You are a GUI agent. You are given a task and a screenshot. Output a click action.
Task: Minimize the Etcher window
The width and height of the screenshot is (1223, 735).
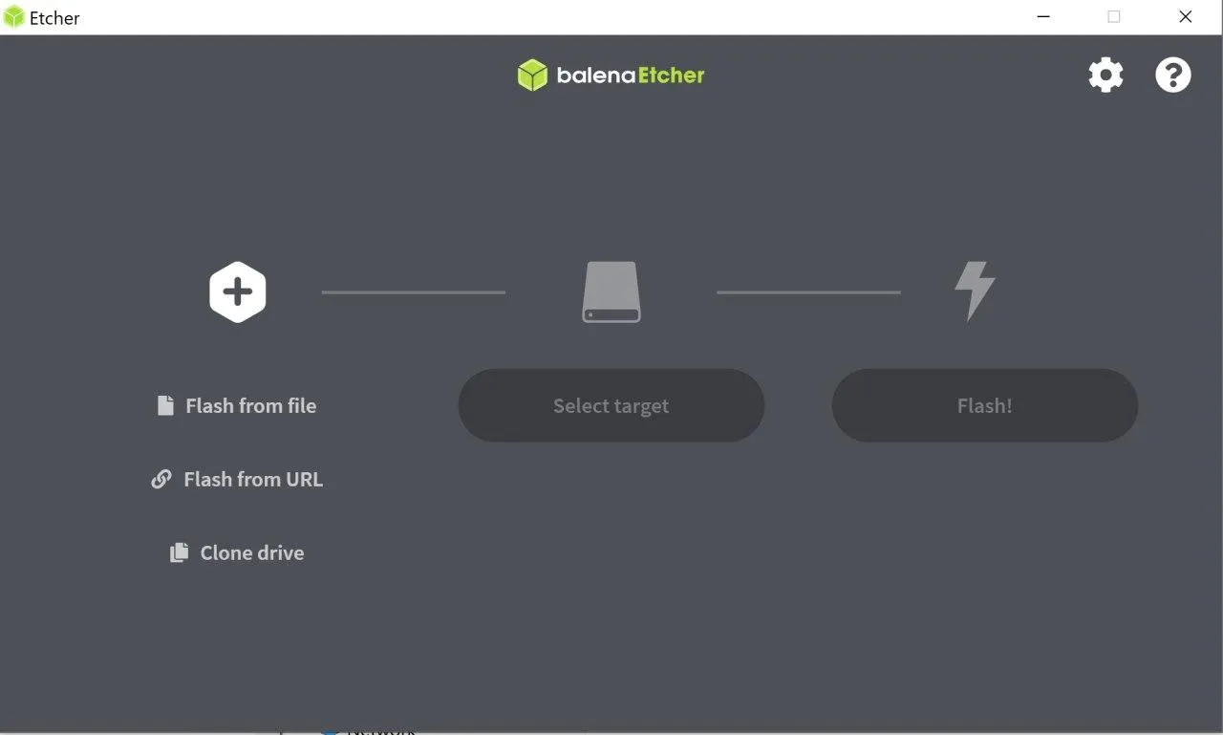(1043, 17)
